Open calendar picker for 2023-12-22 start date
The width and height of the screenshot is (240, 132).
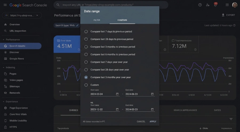pyautogui.click(x=117, y=109)
